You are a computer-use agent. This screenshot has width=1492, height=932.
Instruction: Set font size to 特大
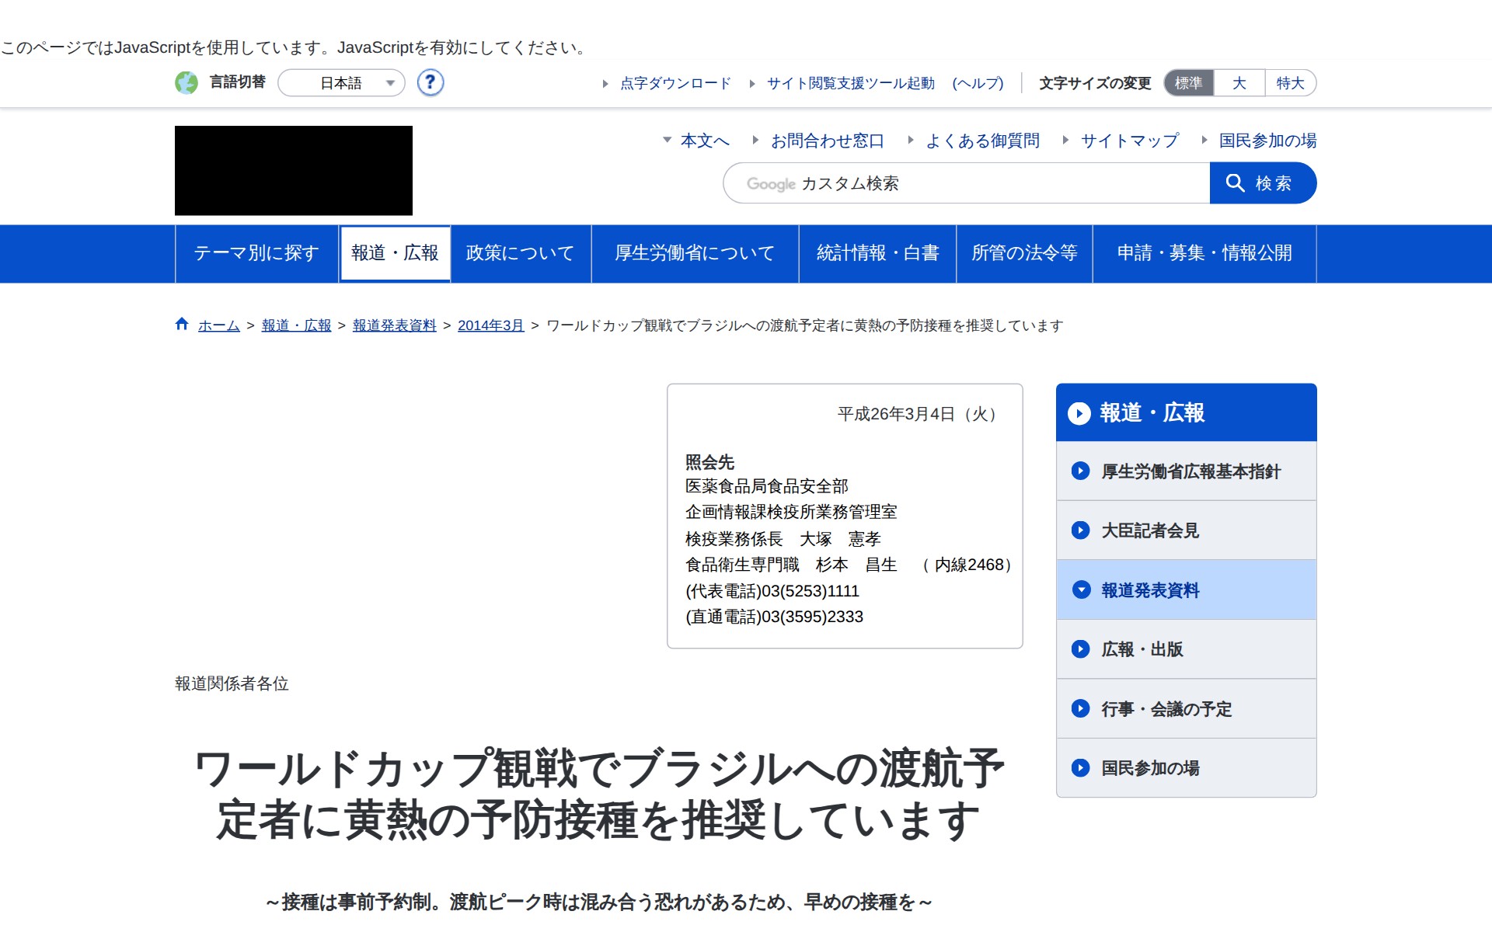pos(1290,83)
